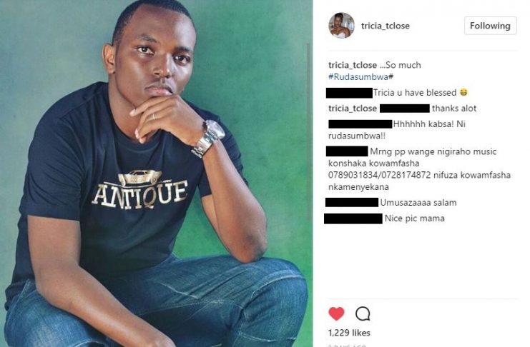Image resolution: width=530 pixels, height=347 pixels.
Task: Open redacted commenter before 'Mrng pp wange'
Action: point(347,151)
